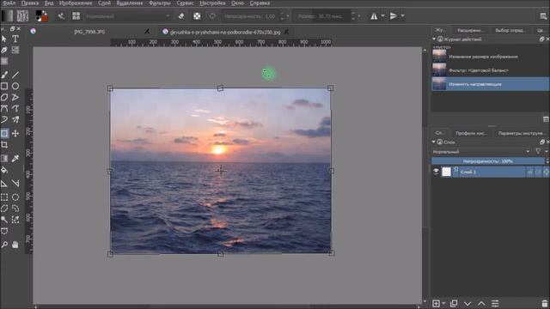Select the Text tool
Screen dimensions: 550x309
(x=15, y=39)
